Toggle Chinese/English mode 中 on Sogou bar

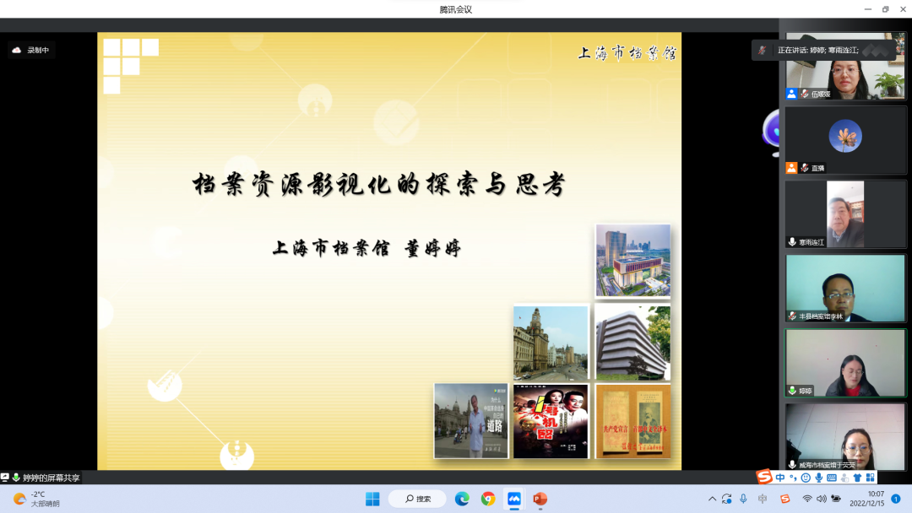(x=780, y=478)
